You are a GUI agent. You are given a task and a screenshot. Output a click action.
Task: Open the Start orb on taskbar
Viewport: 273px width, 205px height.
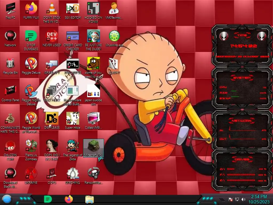[x=7, y=199]
